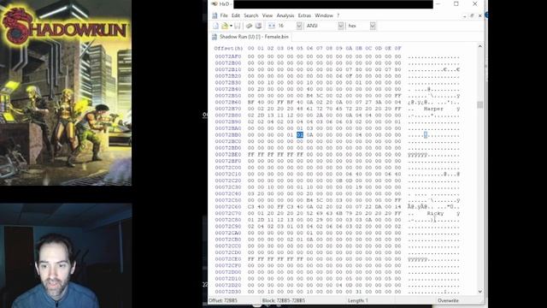Click byte 29 in row 00072C80
Viewport: 547px width, 308px height.
click(x=319, y=220)
